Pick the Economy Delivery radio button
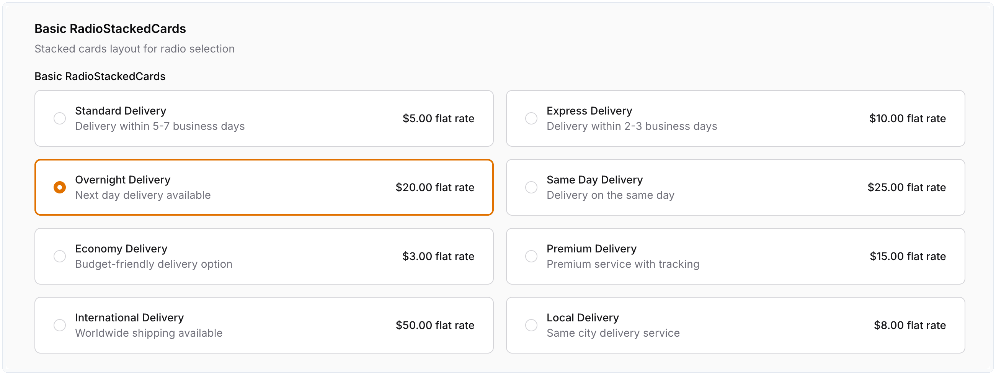996x375 pixels. (x=60, y=256)
